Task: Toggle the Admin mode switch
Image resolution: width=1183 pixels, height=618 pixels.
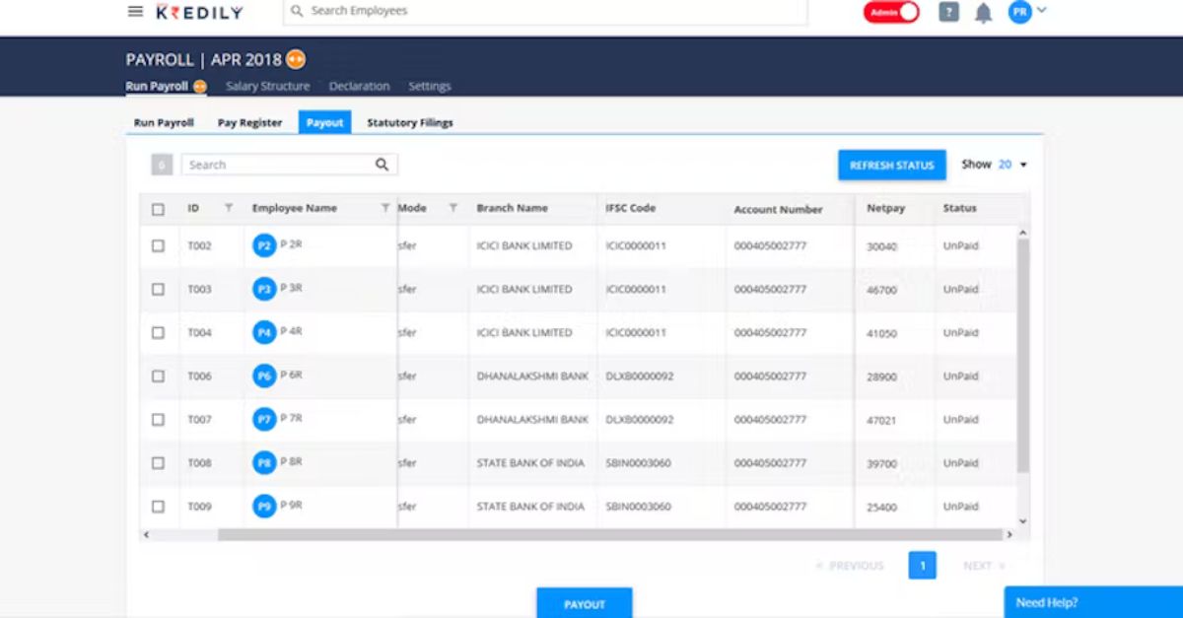Action: pos(889,12)
